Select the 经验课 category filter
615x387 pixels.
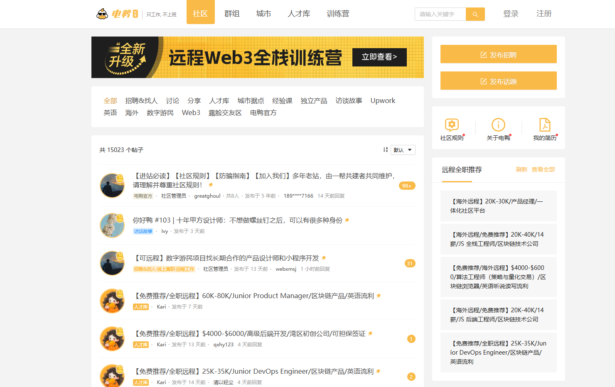click(x=282, y=100)
